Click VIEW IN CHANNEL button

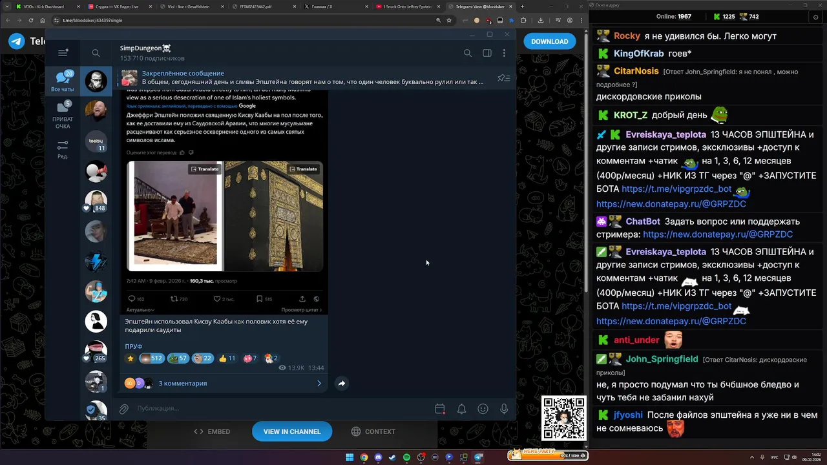(292, 431)
